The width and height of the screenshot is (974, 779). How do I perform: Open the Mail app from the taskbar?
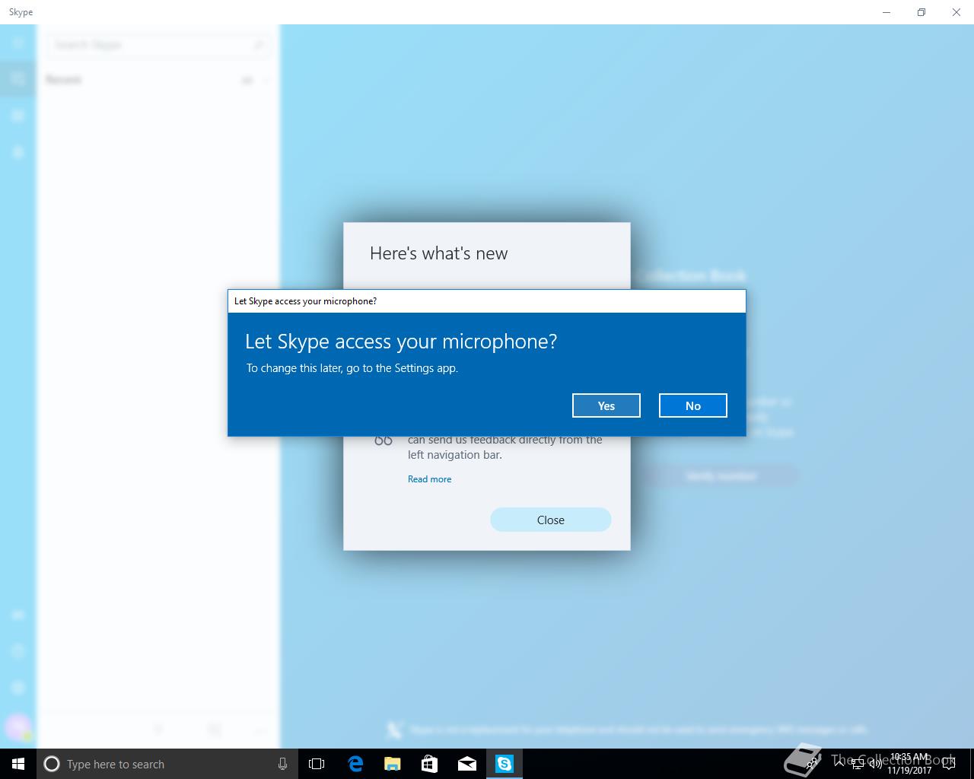467,764
